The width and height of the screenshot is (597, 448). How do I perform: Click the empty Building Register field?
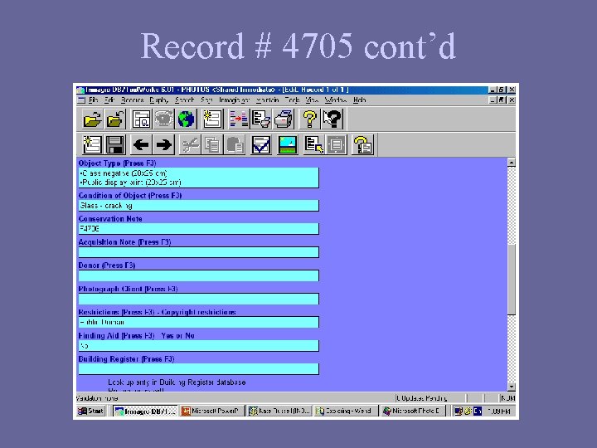(198, 369)
